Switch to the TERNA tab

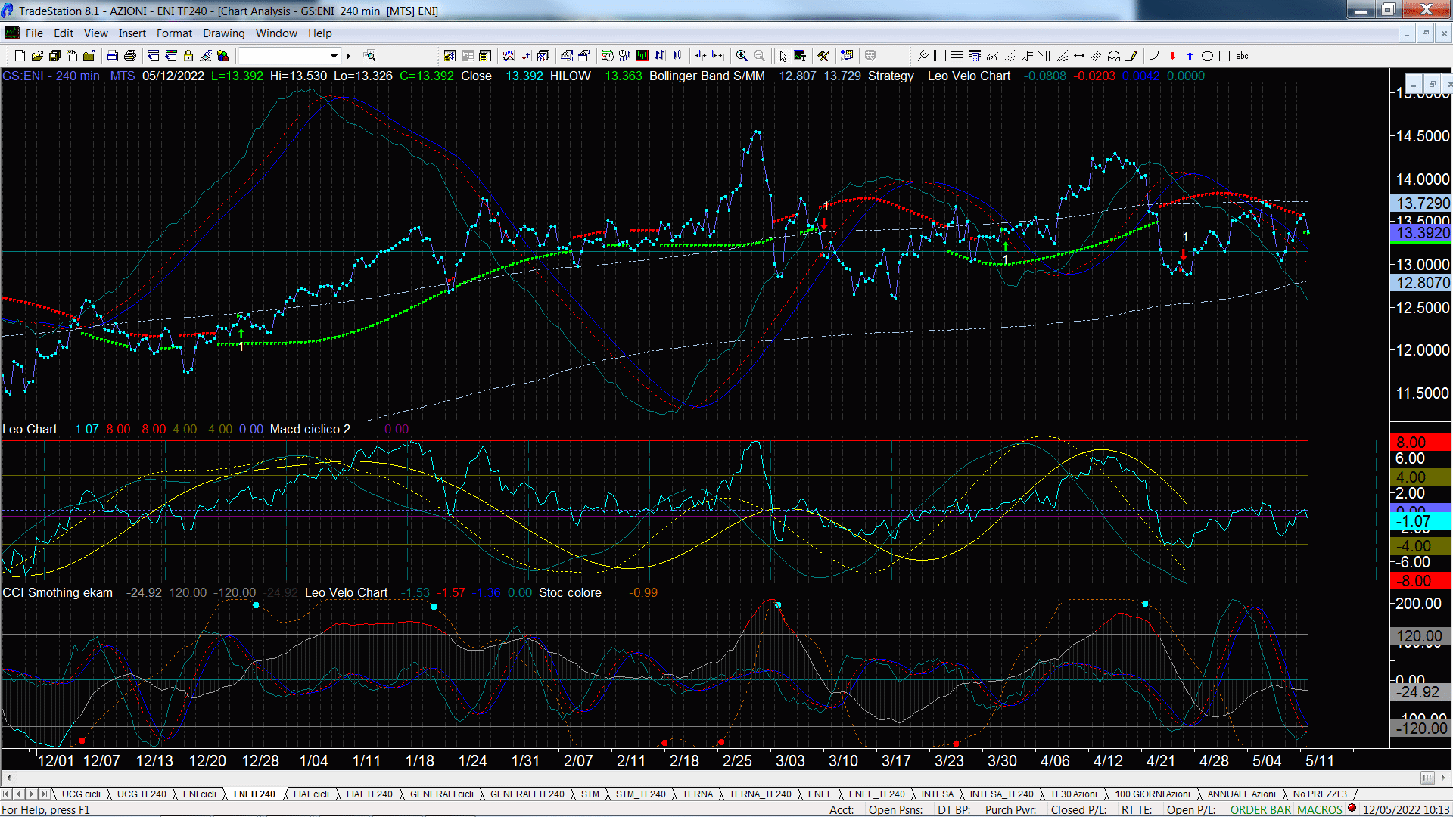[697, 794]
